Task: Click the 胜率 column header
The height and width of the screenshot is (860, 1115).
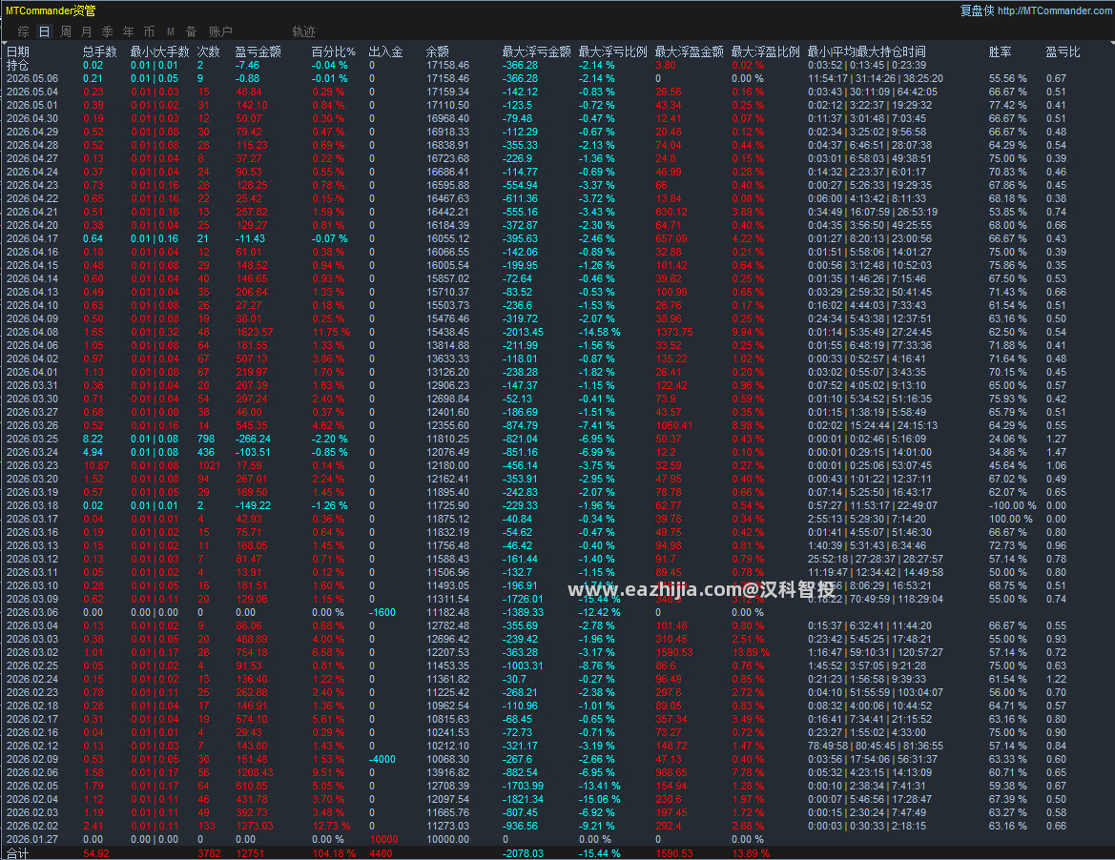Action: (1000, 51)
